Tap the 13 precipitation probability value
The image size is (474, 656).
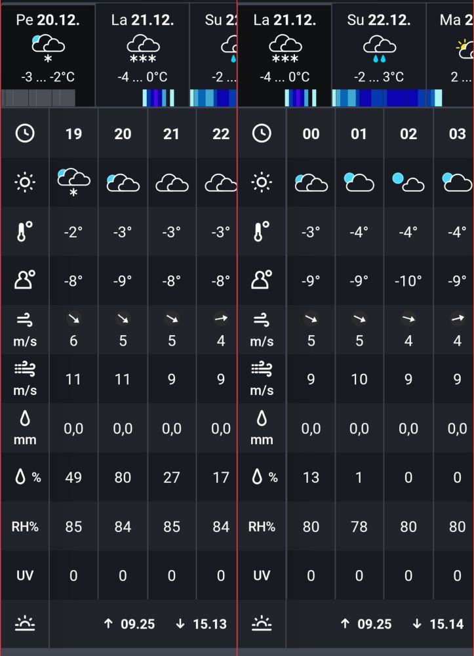[311, 478]
